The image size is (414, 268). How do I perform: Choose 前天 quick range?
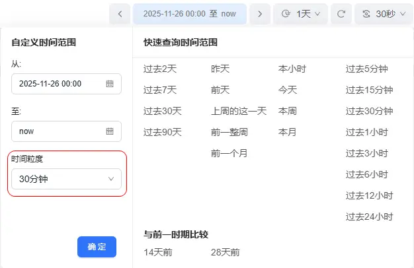[220, 90]
